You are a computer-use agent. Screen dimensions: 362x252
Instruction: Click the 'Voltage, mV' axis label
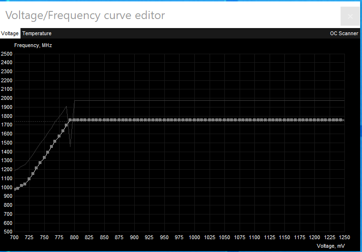coord(331,246)
